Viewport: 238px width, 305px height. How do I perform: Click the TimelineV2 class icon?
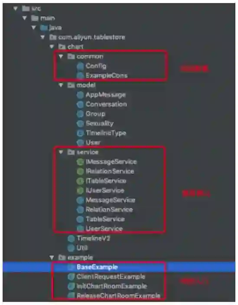pyautogui.click(x=71, y=238)
